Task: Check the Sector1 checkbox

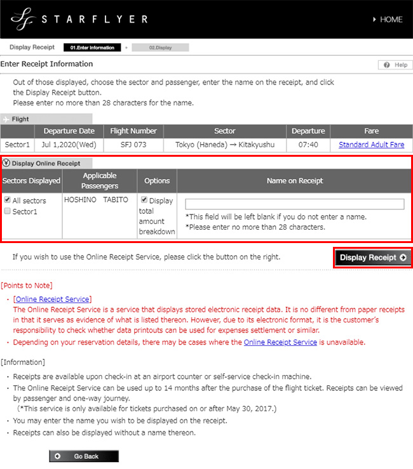Action: click(6, 211)
